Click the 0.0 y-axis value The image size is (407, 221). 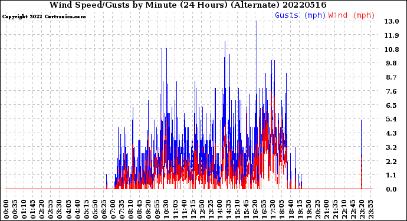coord(392,189)
